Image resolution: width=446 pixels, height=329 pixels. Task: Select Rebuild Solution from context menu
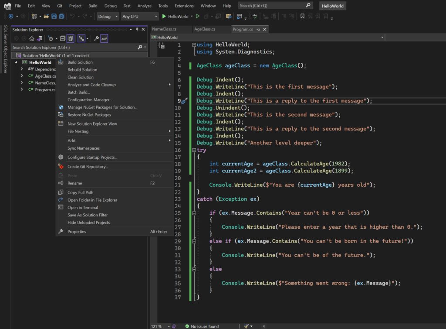[x=82, y=70]
